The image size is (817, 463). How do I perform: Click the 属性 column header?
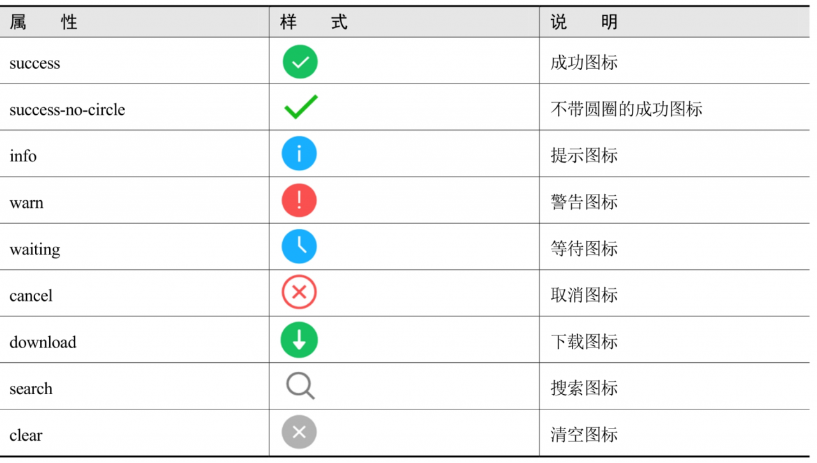point(43,23)
